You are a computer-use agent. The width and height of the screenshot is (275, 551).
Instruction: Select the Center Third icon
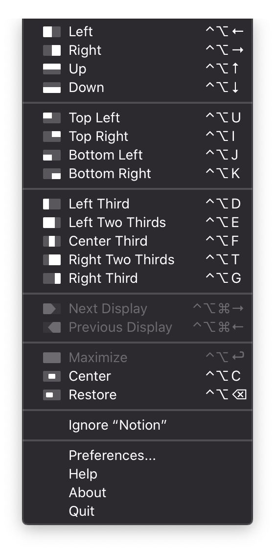52,241
